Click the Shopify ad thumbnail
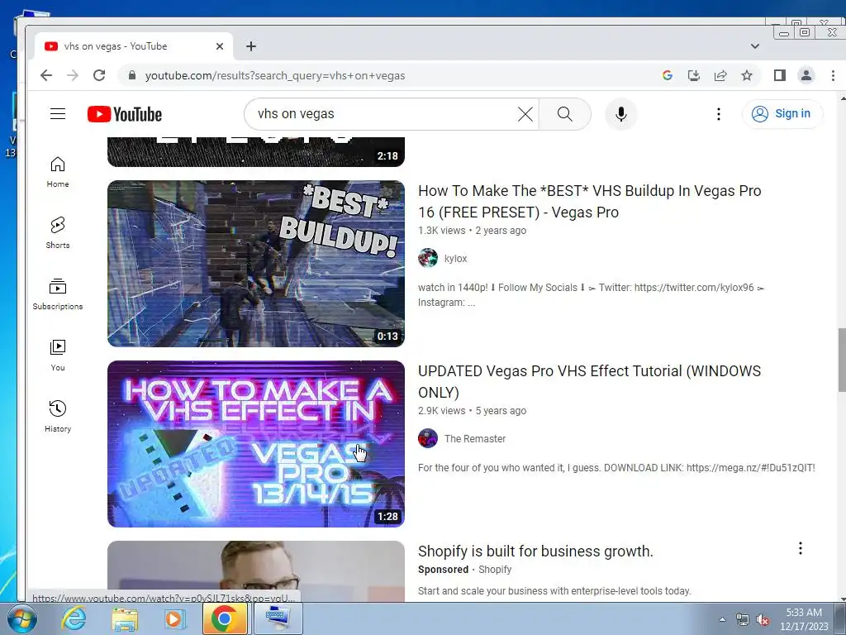The image size is (846, 635). click(256, 571)
